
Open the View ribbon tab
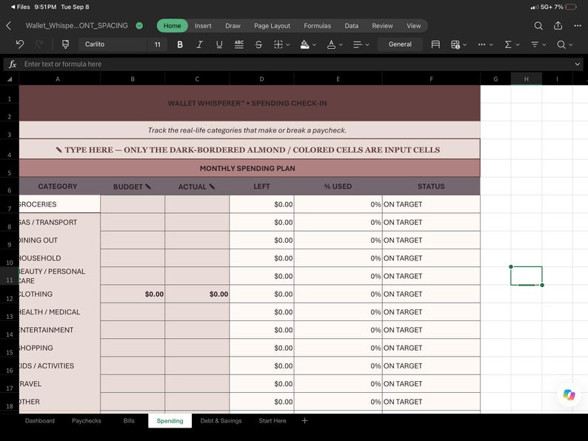(414, 26)
